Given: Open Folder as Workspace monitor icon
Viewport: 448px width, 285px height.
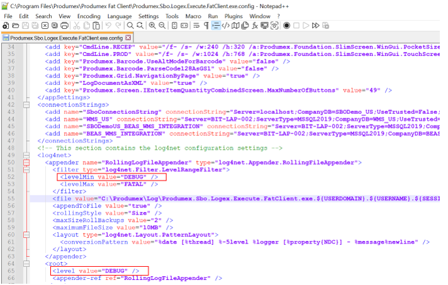Looking at the screenshot, I should point(264,26).
